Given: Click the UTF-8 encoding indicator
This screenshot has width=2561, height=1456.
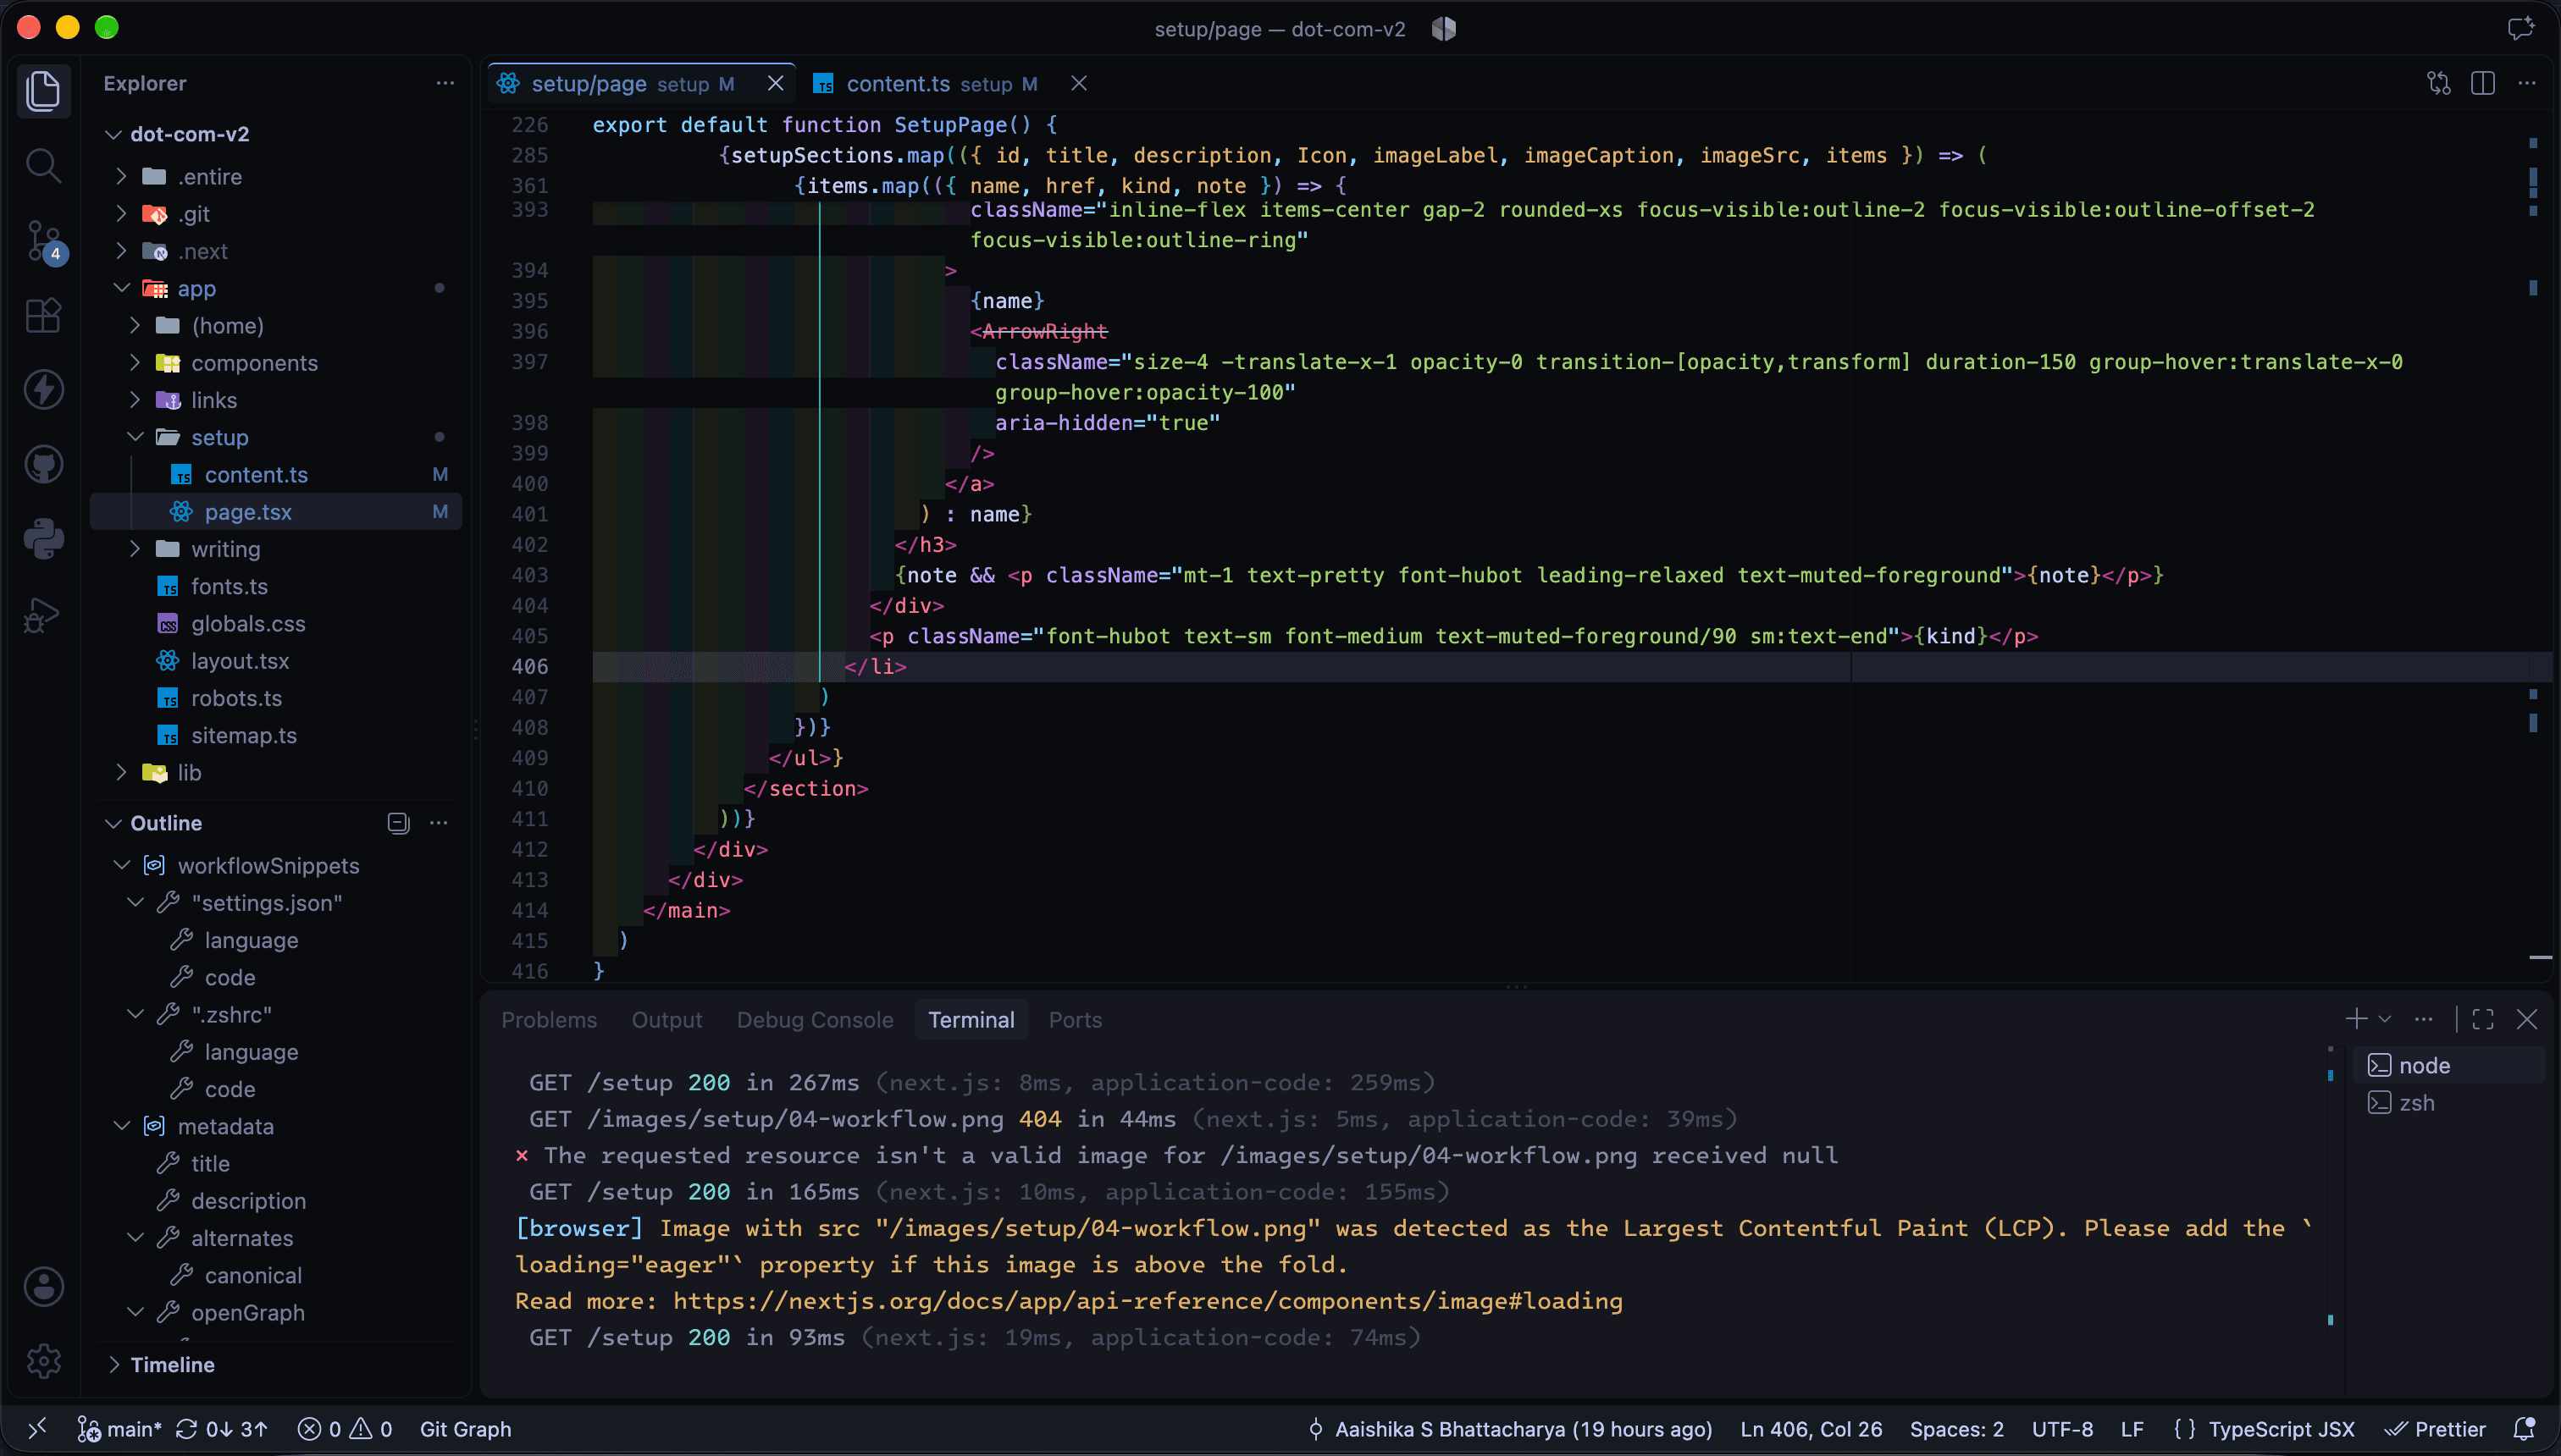Looking at the screenshot, I should coord(2062,1429).
